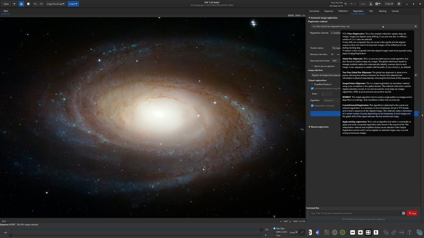Enable Match stars in selection checkbox
This screenshot has width=424, height=238.
(312, 66)
